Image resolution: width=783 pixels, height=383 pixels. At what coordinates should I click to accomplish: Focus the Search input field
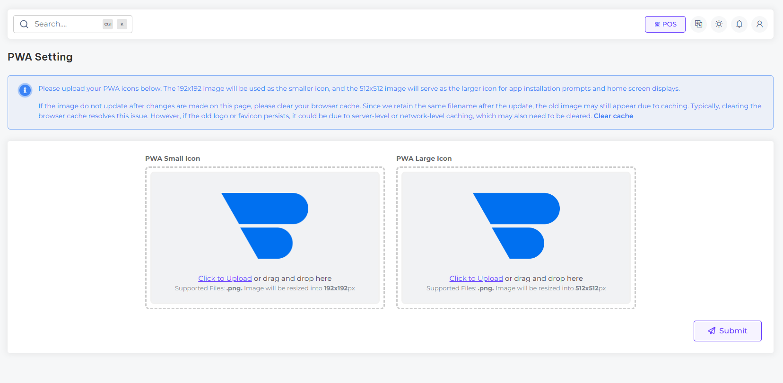pyautogui.click(x=66, y=24)
